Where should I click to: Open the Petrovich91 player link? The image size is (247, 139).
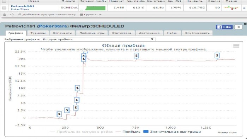pos(22,6)
